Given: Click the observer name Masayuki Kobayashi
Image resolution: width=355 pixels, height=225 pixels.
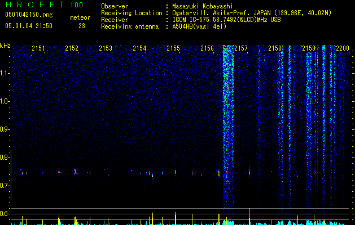Looking at the screenshot, I should [203, 6].
